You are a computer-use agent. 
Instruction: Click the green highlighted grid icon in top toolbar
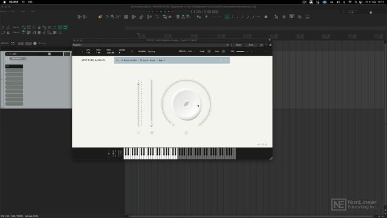(x=227, y=17)
